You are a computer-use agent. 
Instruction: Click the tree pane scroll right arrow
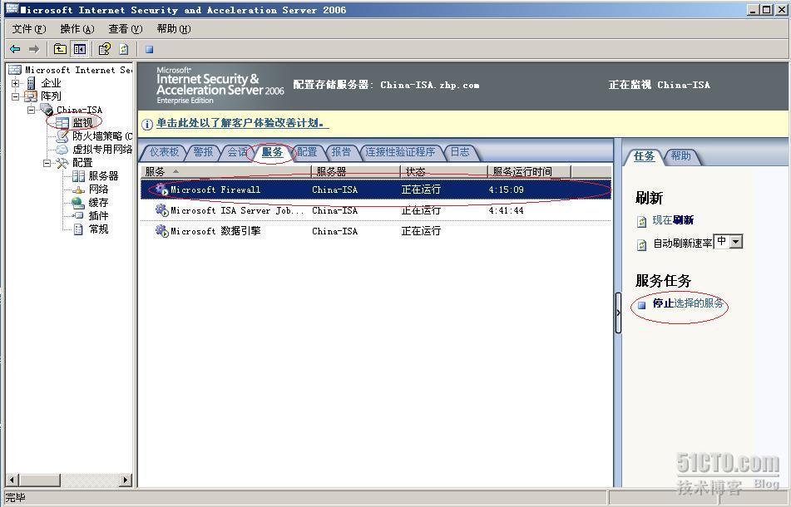[126, 480]
